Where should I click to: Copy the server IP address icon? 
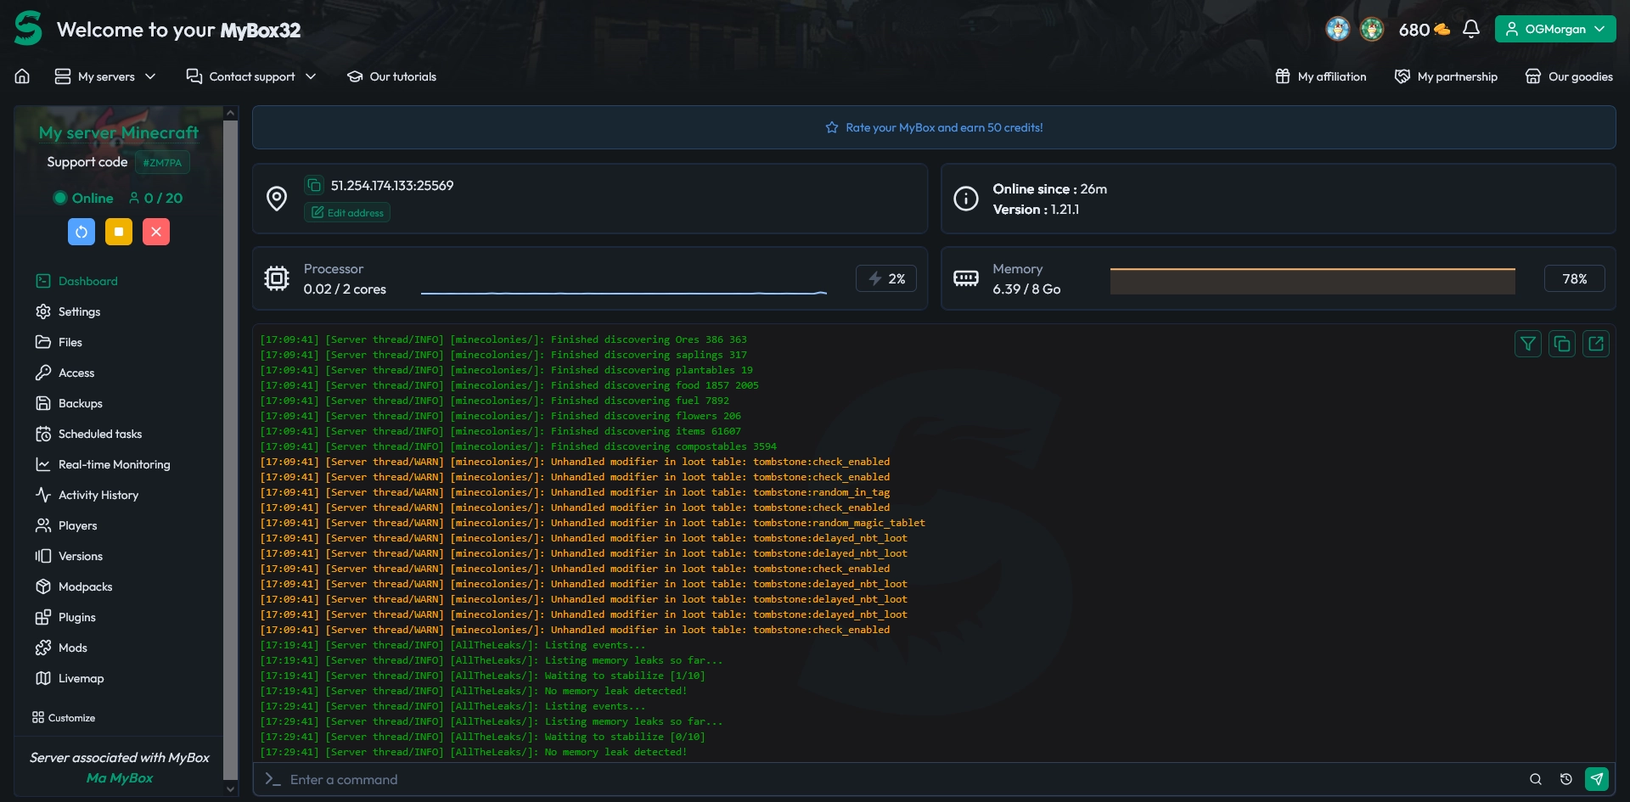pyautogui.click(x=314, y=185)
